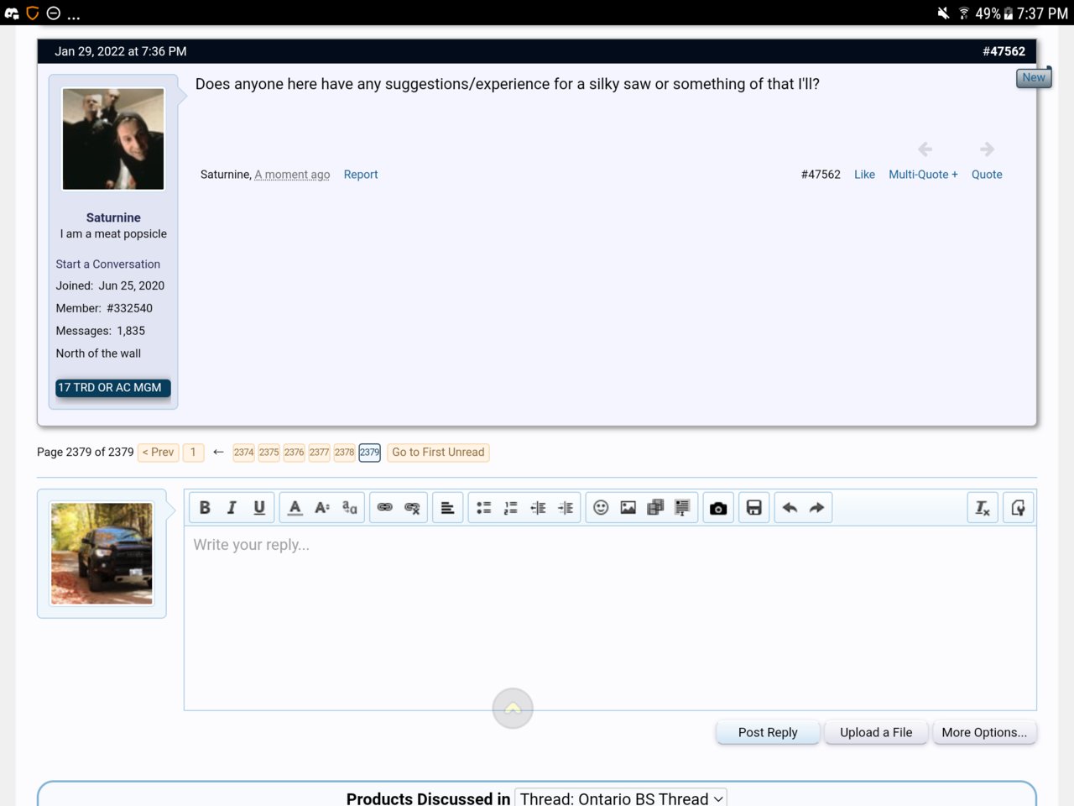Insert a link in the reply
This screenshot has width=1074, height=806.
[x=385, y=508]
